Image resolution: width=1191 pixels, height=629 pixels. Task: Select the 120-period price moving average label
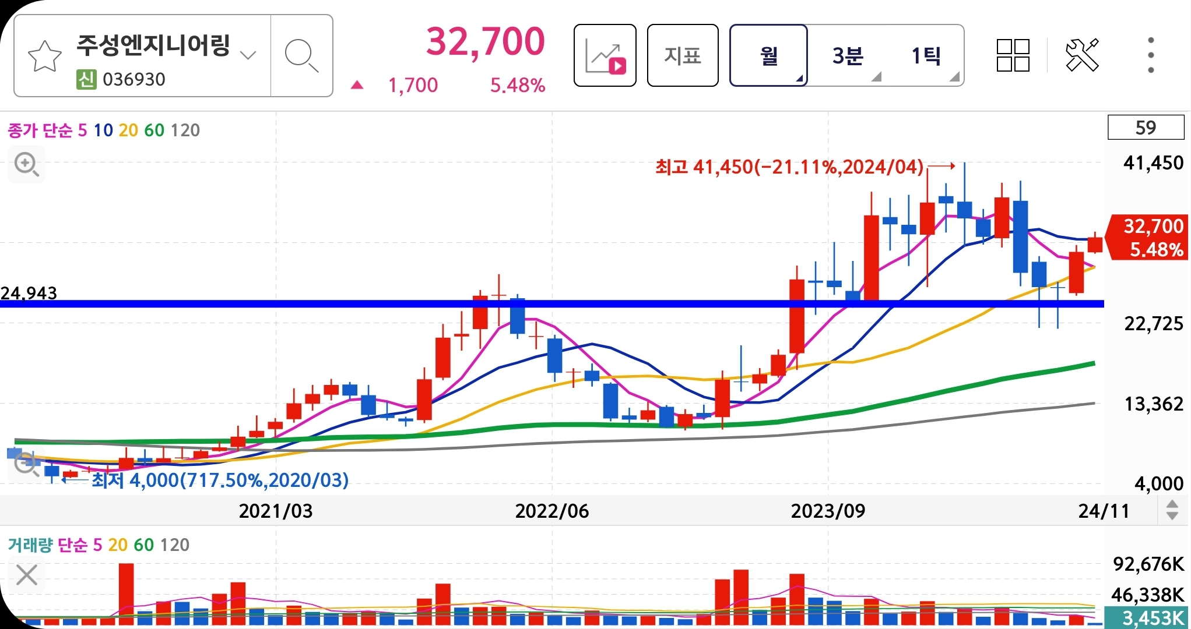coord(185,130)
